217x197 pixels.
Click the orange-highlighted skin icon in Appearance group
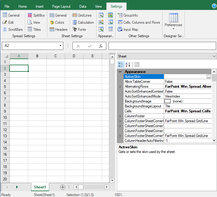coord(110,15)
